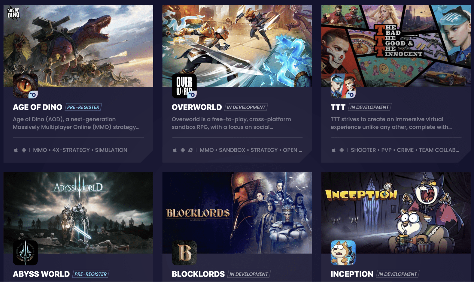Click the Abyss World trident emblem icon
The width and height of the screenshot is (474, 282).
25,253
